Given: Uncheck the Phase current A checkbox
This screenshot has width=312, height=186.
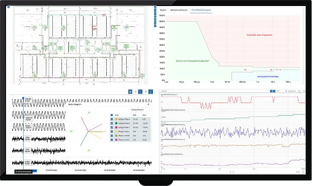Looking at the screenshot, I should click(112, 132).
